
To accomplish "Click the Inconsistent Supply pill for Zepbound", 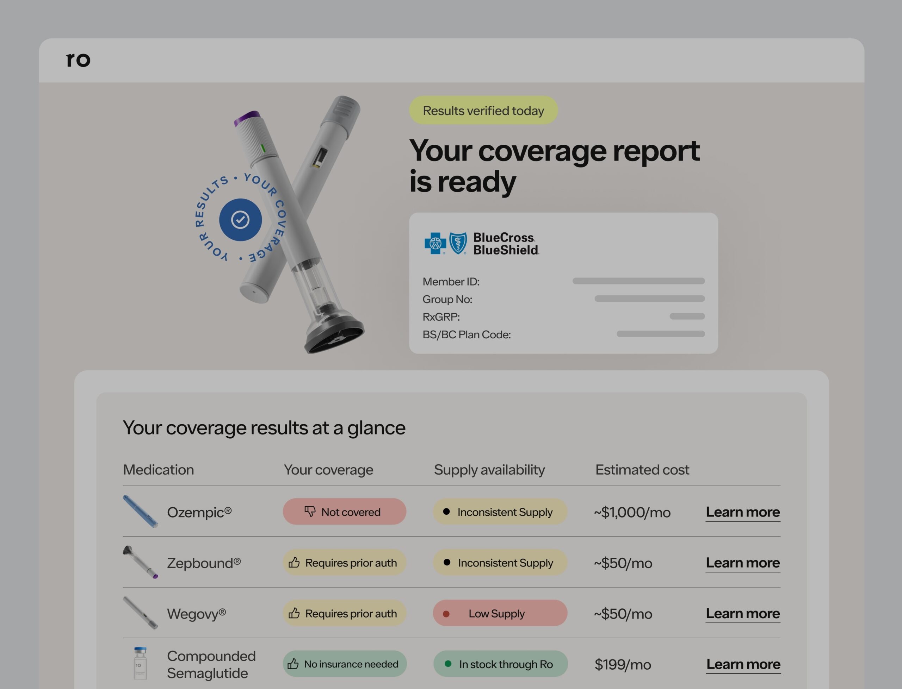I will [499, 563].
